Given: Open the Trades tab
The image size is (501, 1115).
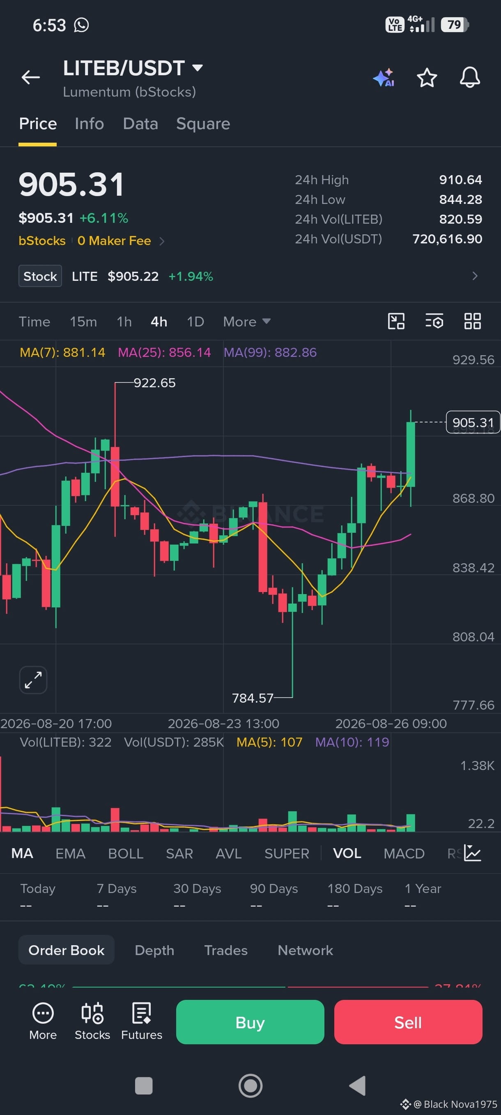Looking at the screenshot, I should tap(225, 950).
